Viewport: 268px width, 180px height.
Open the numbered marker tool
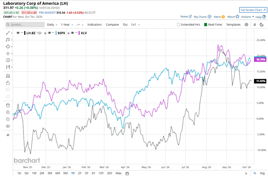pyautogui.click(x=8, y=60)
